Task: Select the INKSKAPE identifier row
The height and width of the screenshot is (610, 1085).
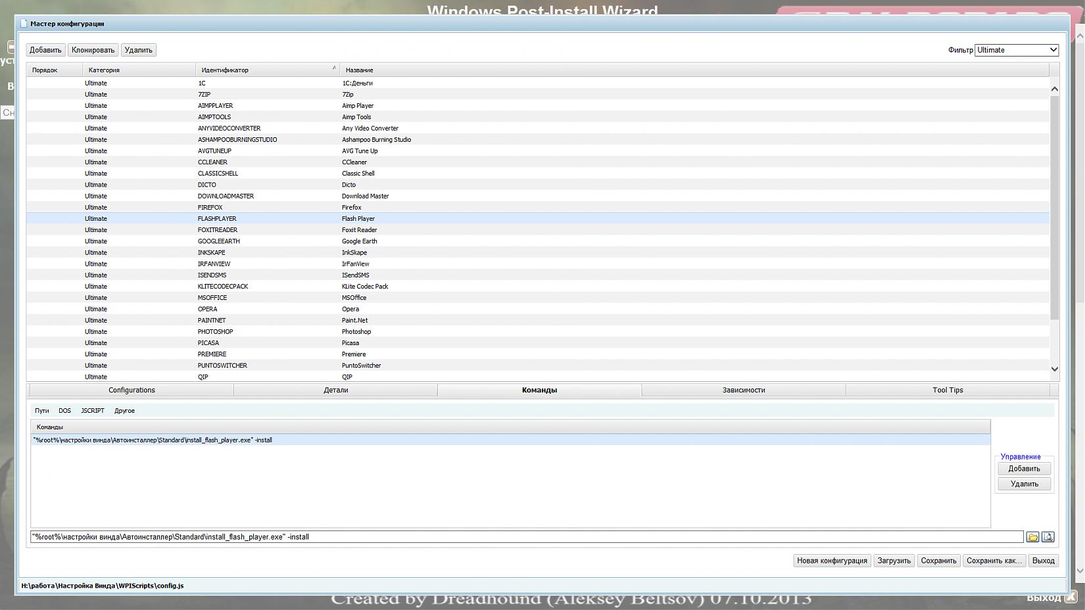Action: pos(211,252)
